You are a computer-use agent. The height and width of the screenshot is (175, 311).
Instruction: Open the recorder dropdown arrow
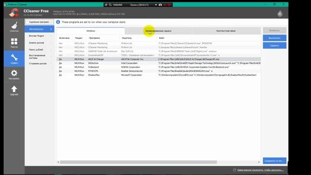pyautogui.click(x=156, y=5)
